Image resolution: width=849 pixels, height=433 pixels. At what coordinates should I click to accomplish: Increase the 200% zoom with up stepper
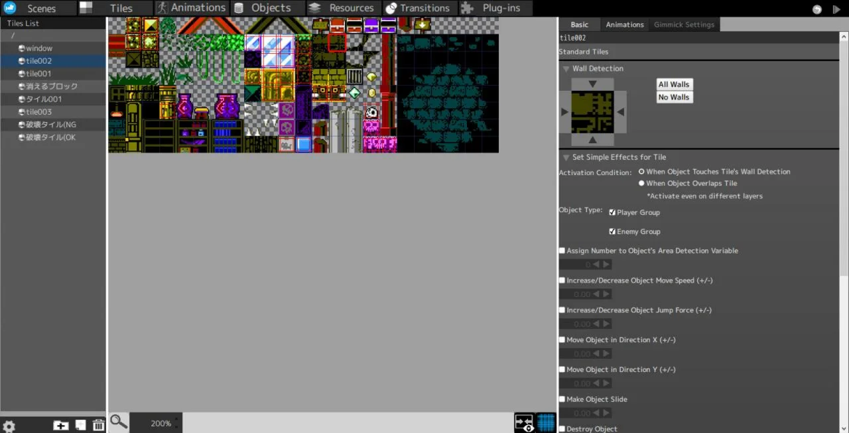pyautogui.click(x=176, y=420)
